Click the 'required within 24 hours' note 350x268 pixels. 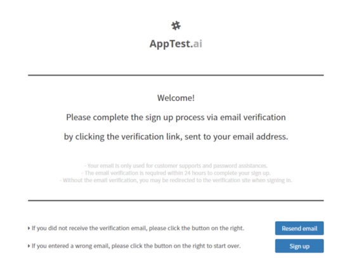point(176,173)
